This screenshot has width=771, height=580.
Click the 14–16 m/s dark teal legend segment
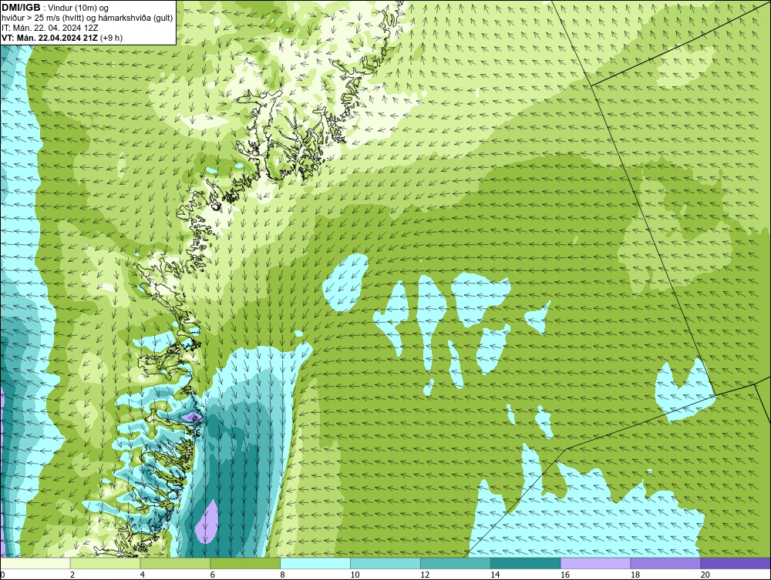pos(525,563)
